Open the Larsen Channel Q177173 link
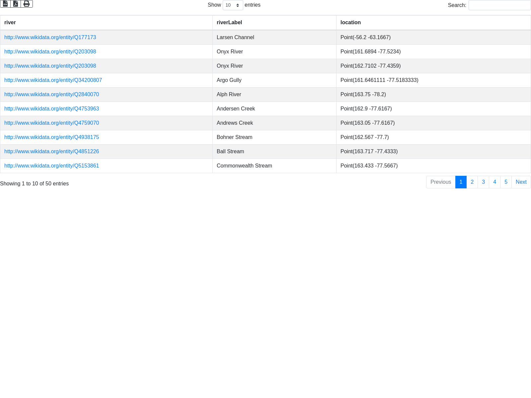Image resolution: width=531 pixels, height=398 pixels. click(x=50, y=37)
